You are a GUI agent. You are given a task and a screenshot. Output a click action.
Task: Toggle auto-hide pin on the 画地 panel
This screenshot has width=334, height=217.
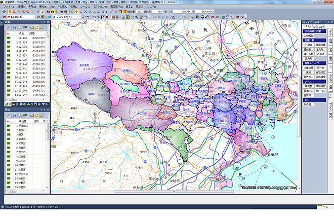coord(45,110)
